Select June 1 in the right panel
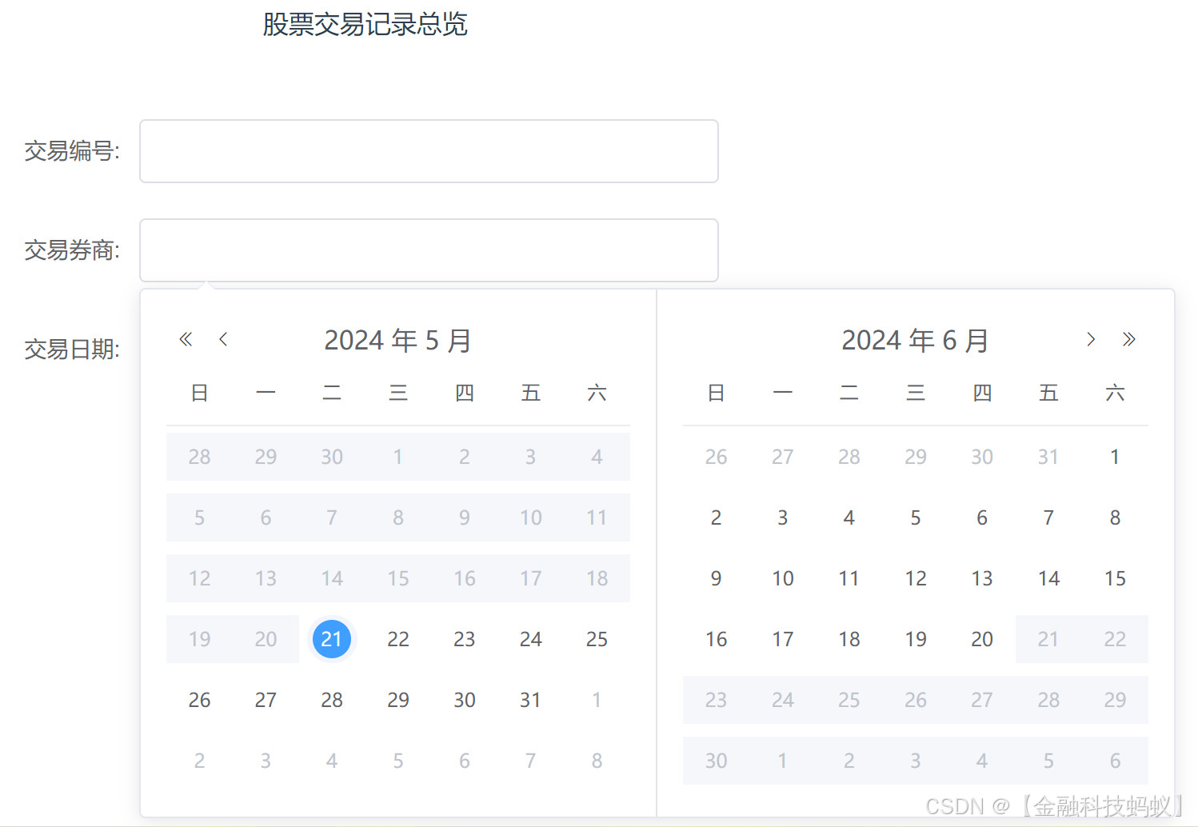1198x827 pixels. coord(1115,457)
